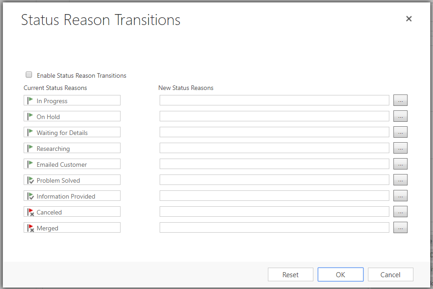Image resolution: width=433 pixels, height=289 pixels.
Task: Click the green flag icon beside In Progress
Action: point(30,100)
